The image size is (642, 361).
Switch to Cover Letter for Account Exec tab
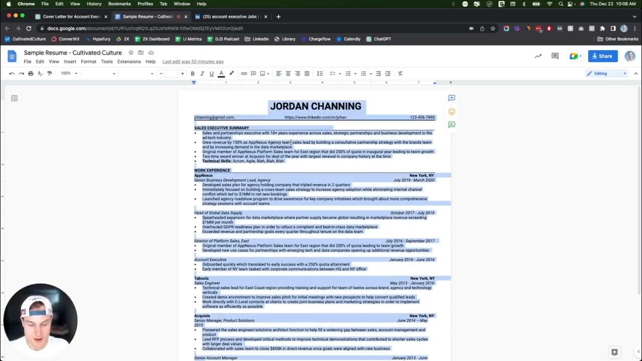click(71, 17)
